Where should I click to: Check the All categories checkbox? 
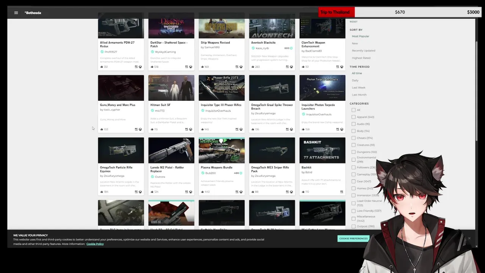[x=354, y=110]
